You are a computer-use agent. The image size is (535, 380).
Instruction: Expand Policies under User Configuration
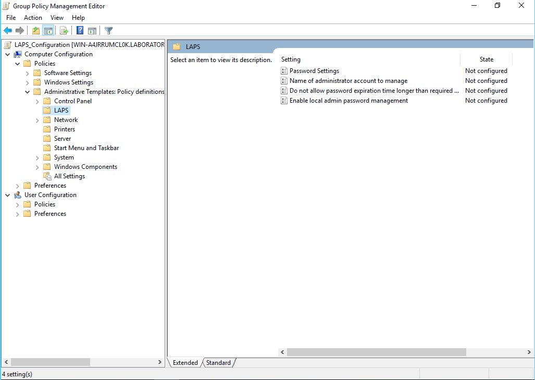point(17,204)
